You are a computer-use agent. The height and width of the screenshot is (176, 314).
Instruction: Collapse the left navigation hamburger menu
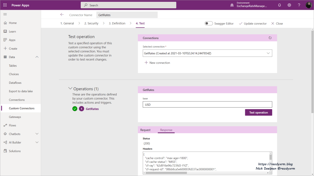(5, 14)
